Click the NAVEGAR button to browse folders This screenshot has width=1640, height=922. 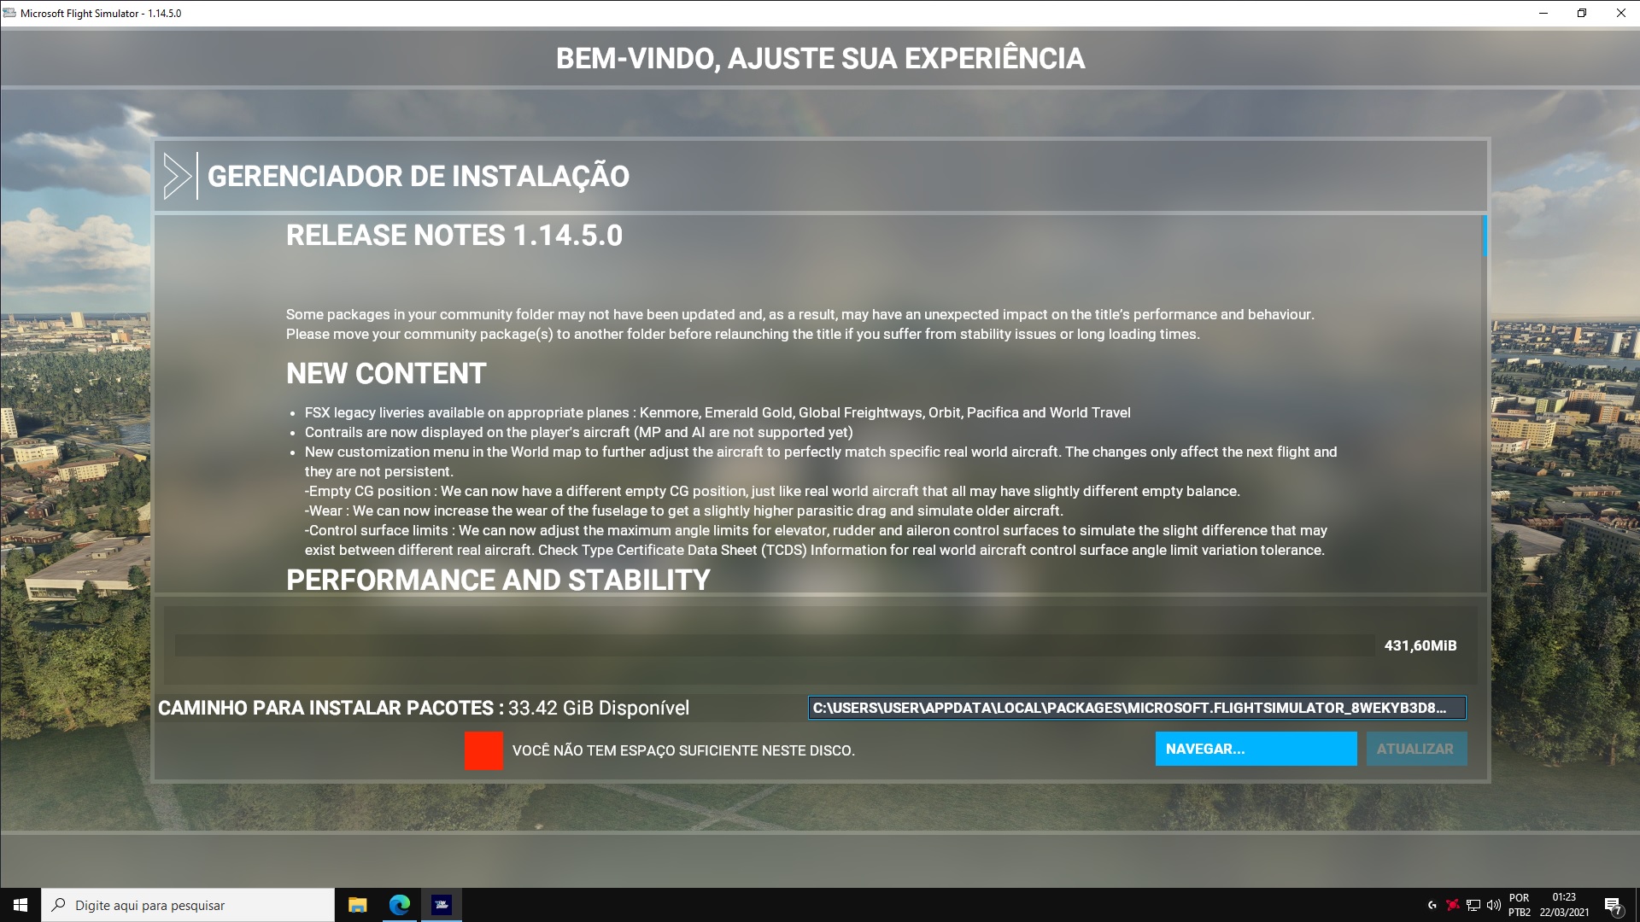click(x=1256, y=749)
